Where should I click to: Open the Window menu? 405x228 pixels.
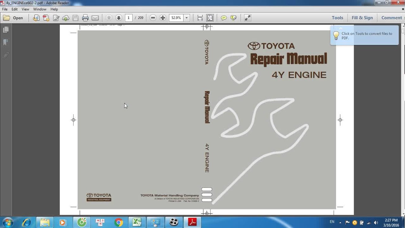(40, 9)
